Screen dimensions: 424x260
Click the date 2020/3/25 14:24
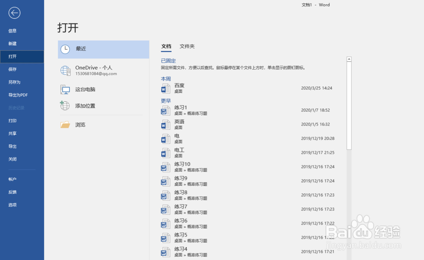point(317,88)
